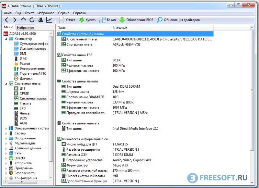The width and height of the screenshot is (259, 188).
Task: Expand the DirectX tree node
Action: 6,158
